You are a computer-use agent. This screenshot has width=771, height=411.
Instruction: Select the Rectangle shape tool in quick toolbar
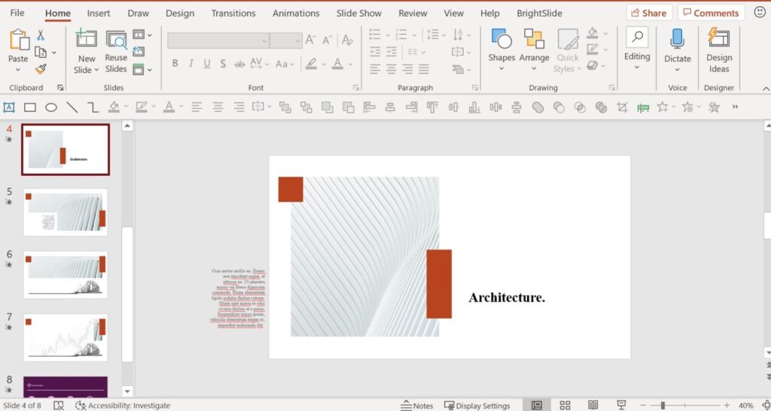30,107
